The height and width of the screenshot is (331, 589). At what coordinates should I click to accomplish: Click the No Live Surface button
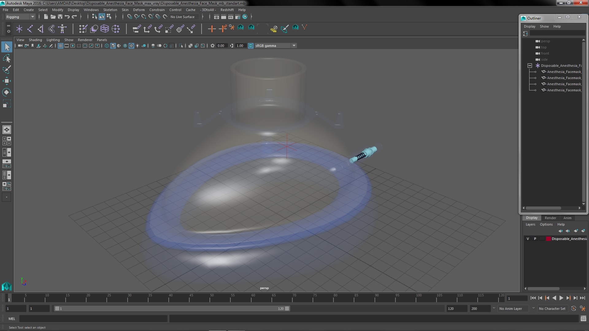tap(182, 17)
